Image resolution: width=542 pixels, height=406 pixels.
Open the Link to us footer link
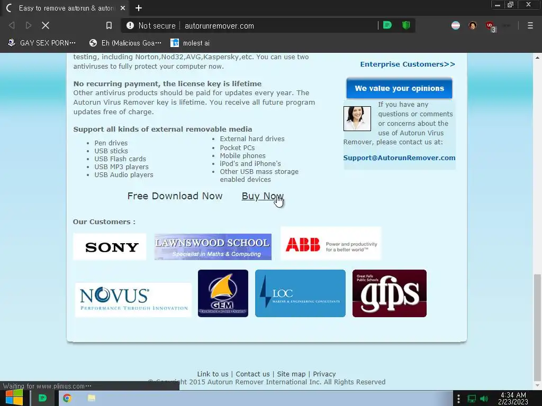pos(213,374)
